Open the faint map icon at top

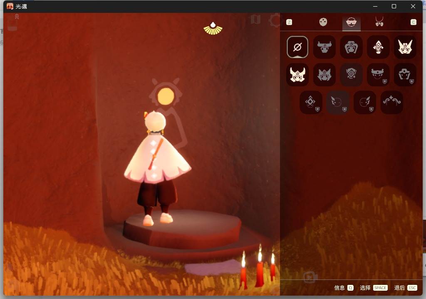pos(255,19)
